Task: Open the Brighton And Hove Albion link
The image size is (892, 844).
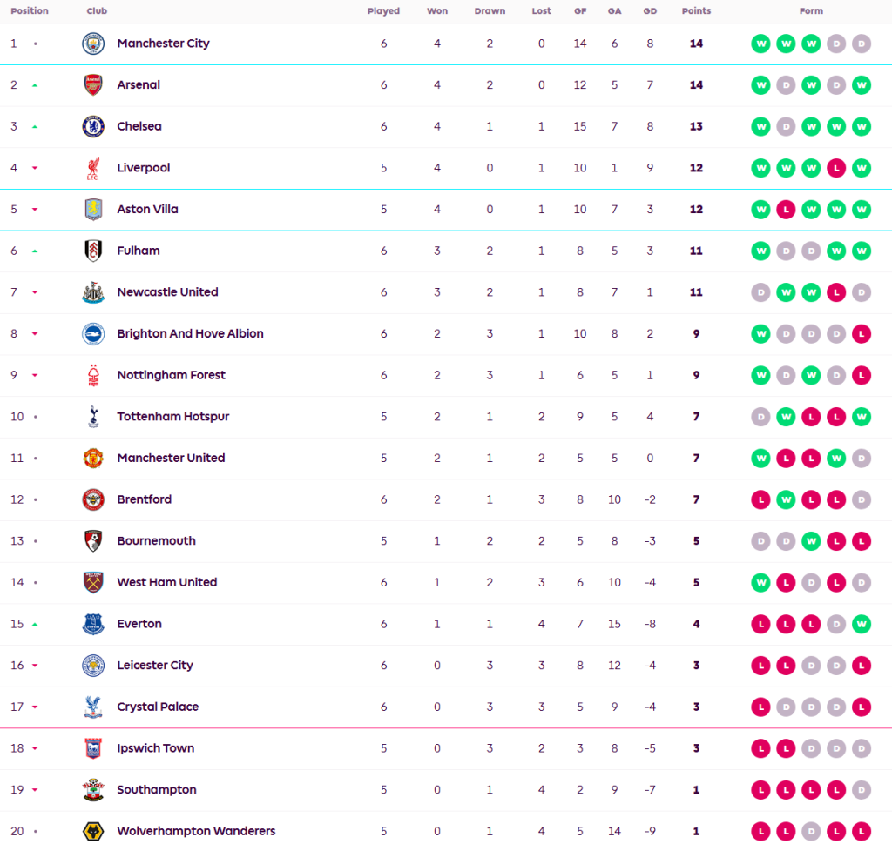Action: pos(190,333)
